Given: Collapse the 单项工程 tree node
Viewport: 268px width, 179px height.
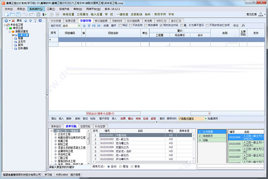Looking at the screenshot, I should [7, 28].
